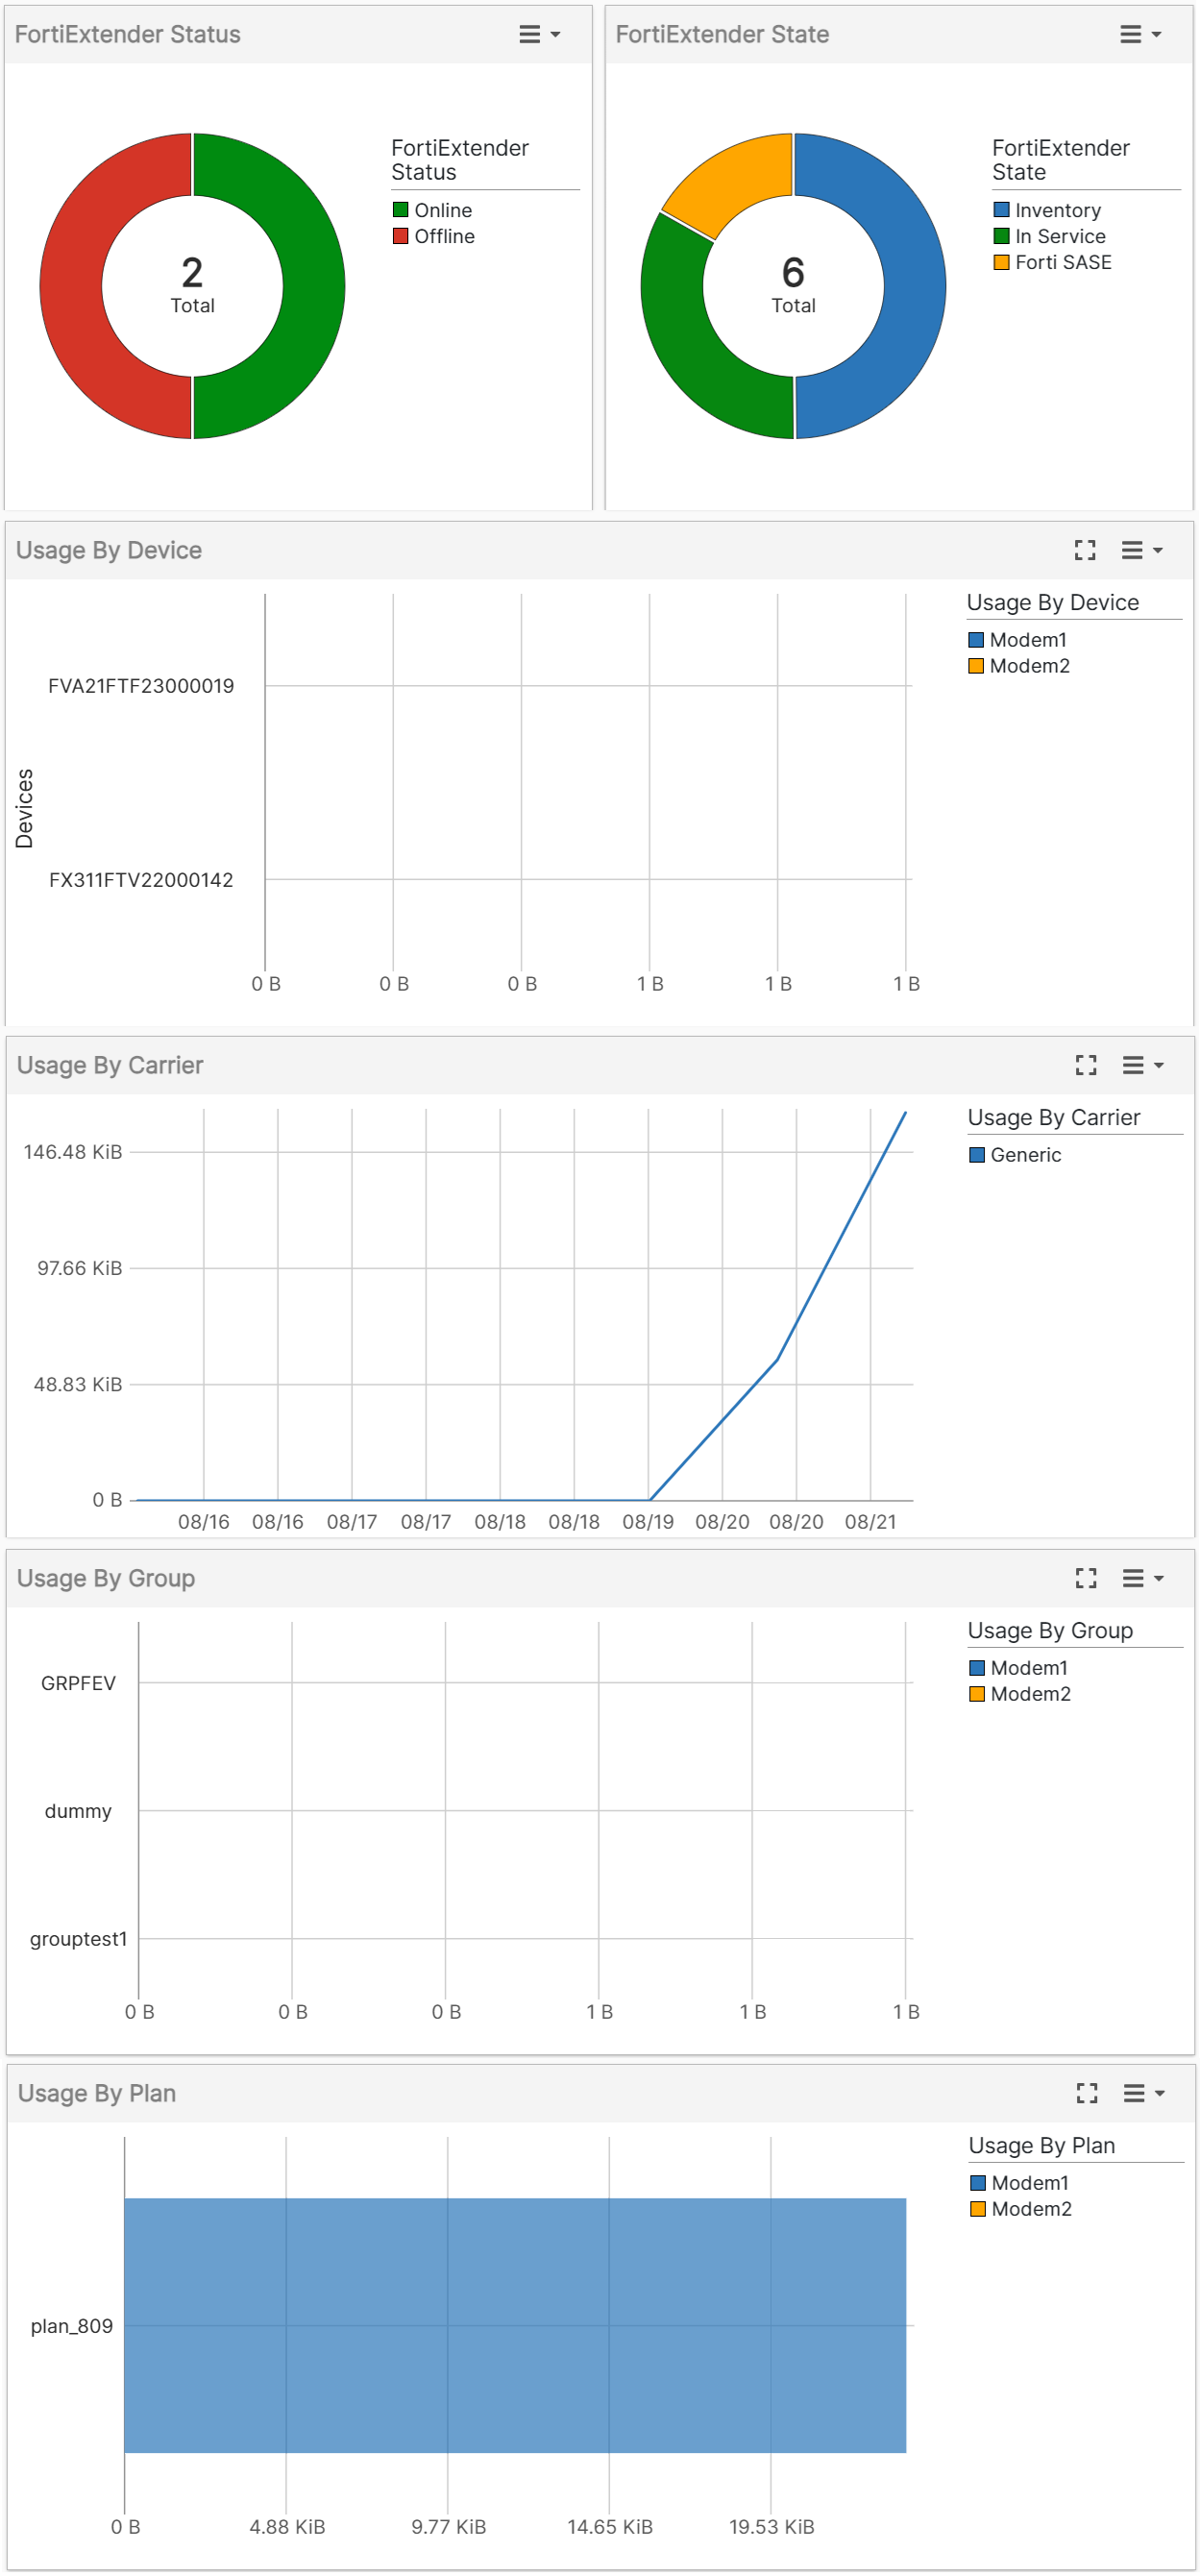Open FortiExtender State widget menu
This screenshot has height=2576, width=1200.
1140,35
